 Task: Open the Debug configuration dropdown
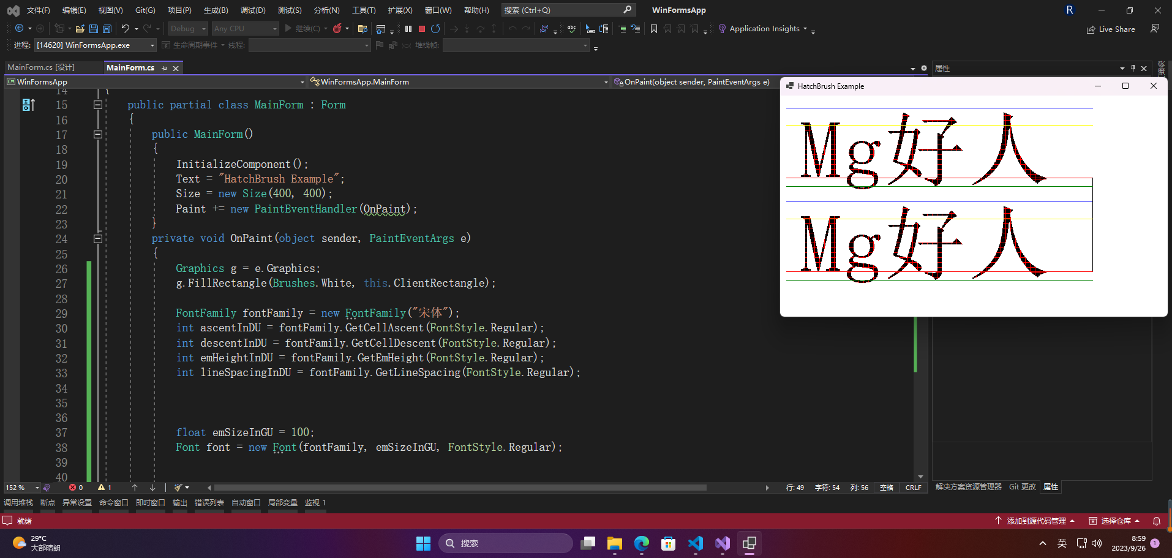pos(188,28)
